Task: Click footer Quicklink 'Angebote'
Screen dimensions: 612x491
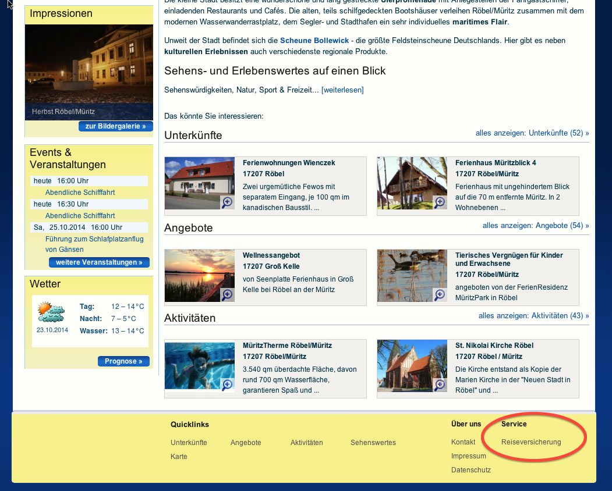Action: click(x=246, y=443)
